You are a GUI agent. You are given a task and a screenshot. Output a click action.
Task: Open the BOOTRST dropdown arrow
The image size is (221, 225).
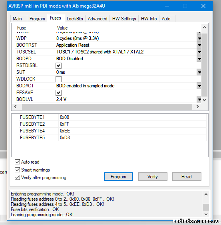click(199, 45)
